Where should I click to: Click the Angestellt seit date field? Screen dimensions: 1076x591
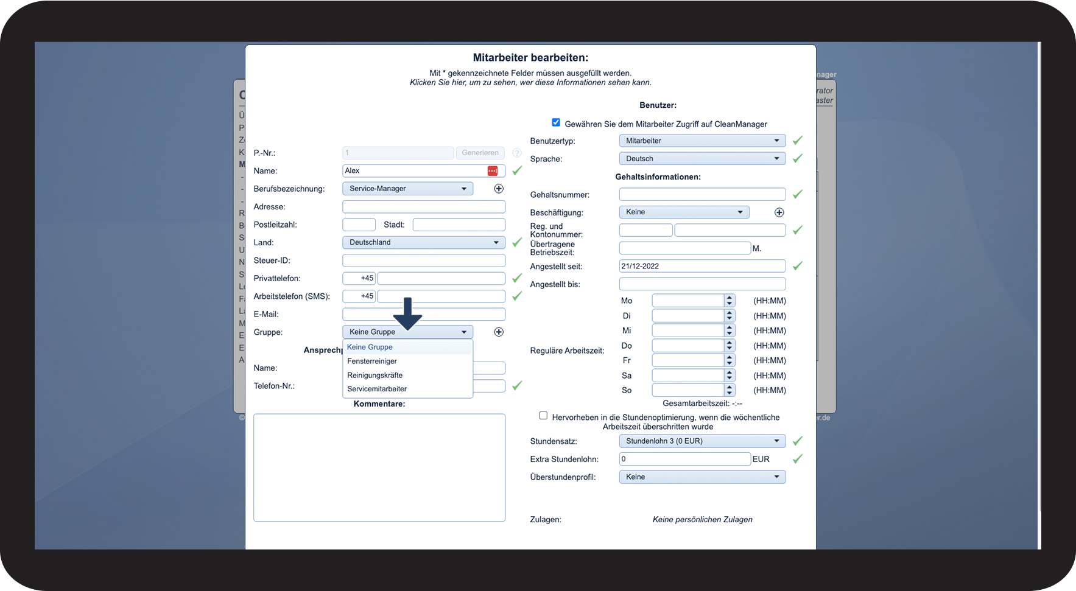click(x=702, y=266)
